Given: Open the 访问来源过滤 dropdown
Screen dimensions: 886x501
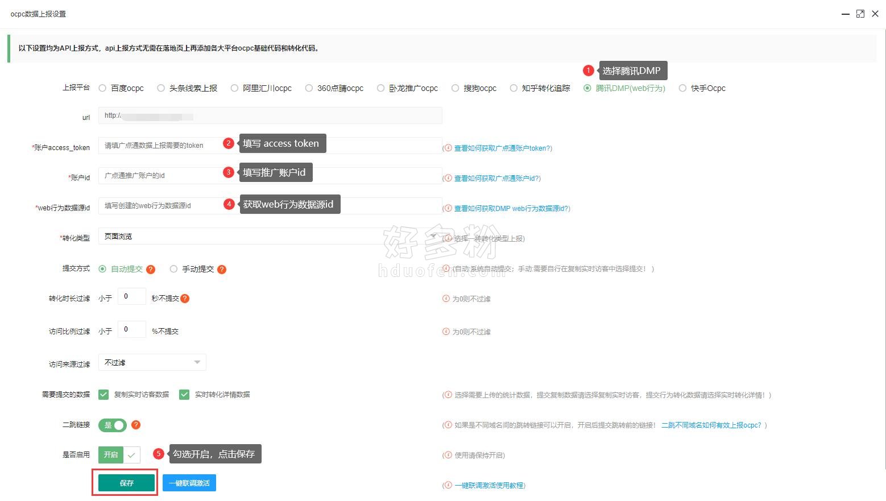Looking at the screenshot, I should pos(152,362).
